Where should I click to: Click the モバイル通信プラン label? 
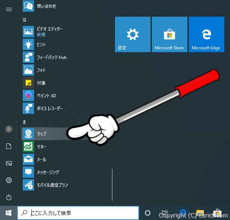pyautogui.click(x=53, y=185)
